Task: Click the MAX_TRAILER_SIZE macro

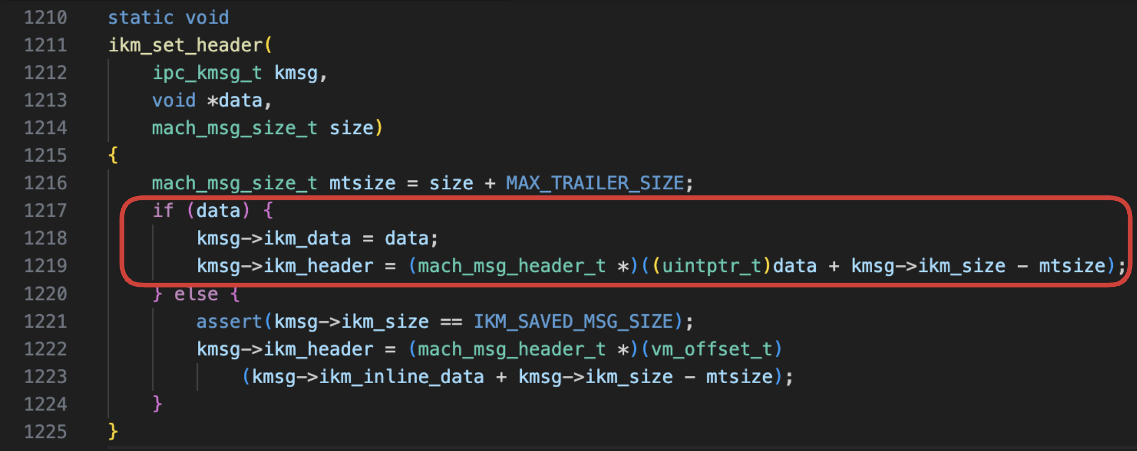Action: [x=595, y=183]
